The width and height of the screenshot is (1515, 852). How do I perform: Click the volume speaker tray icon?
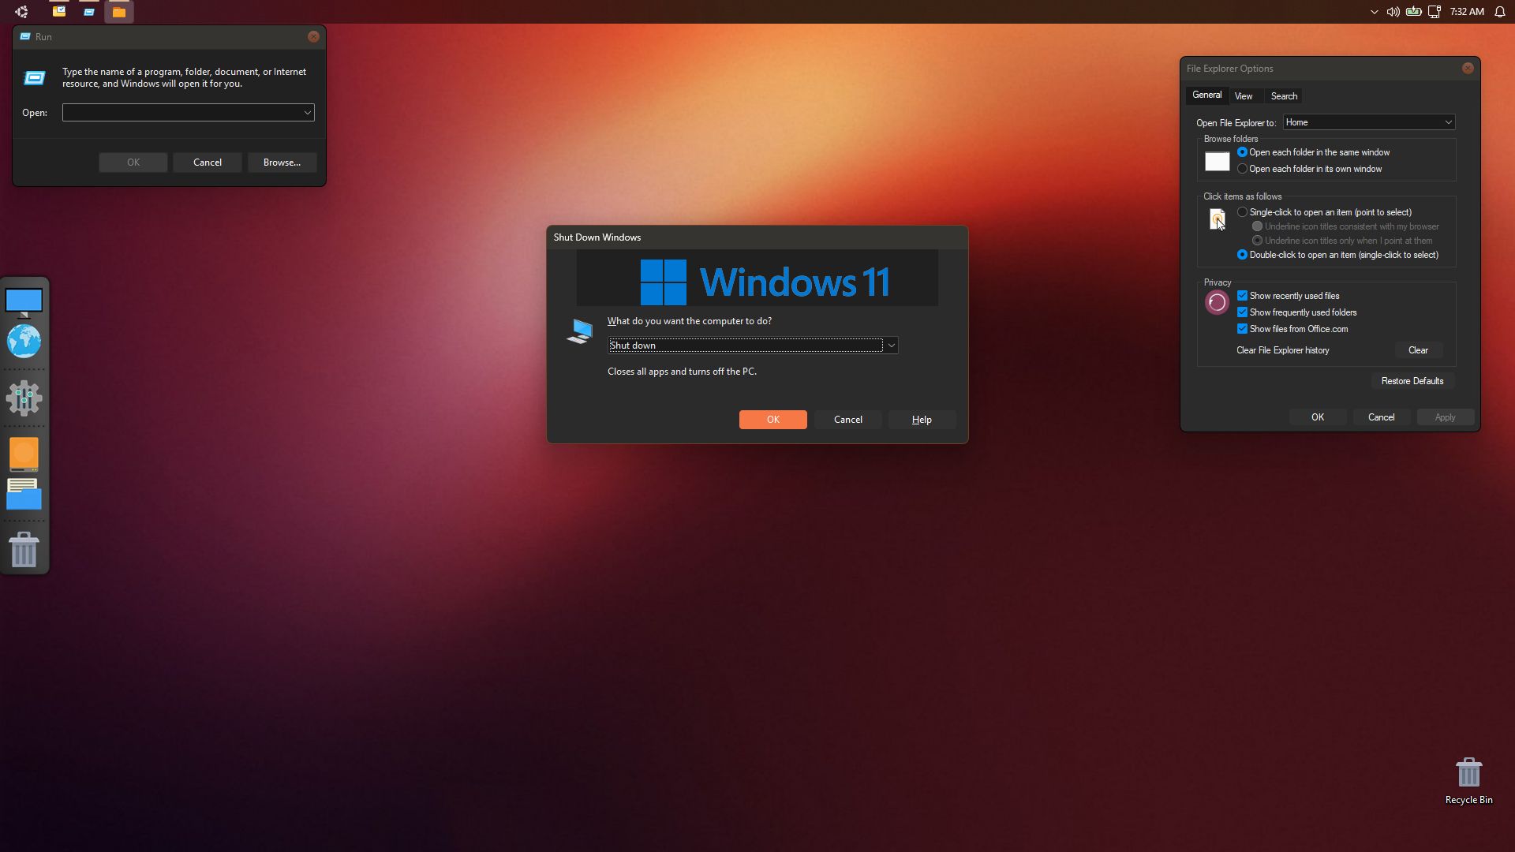coord(1393,12)
